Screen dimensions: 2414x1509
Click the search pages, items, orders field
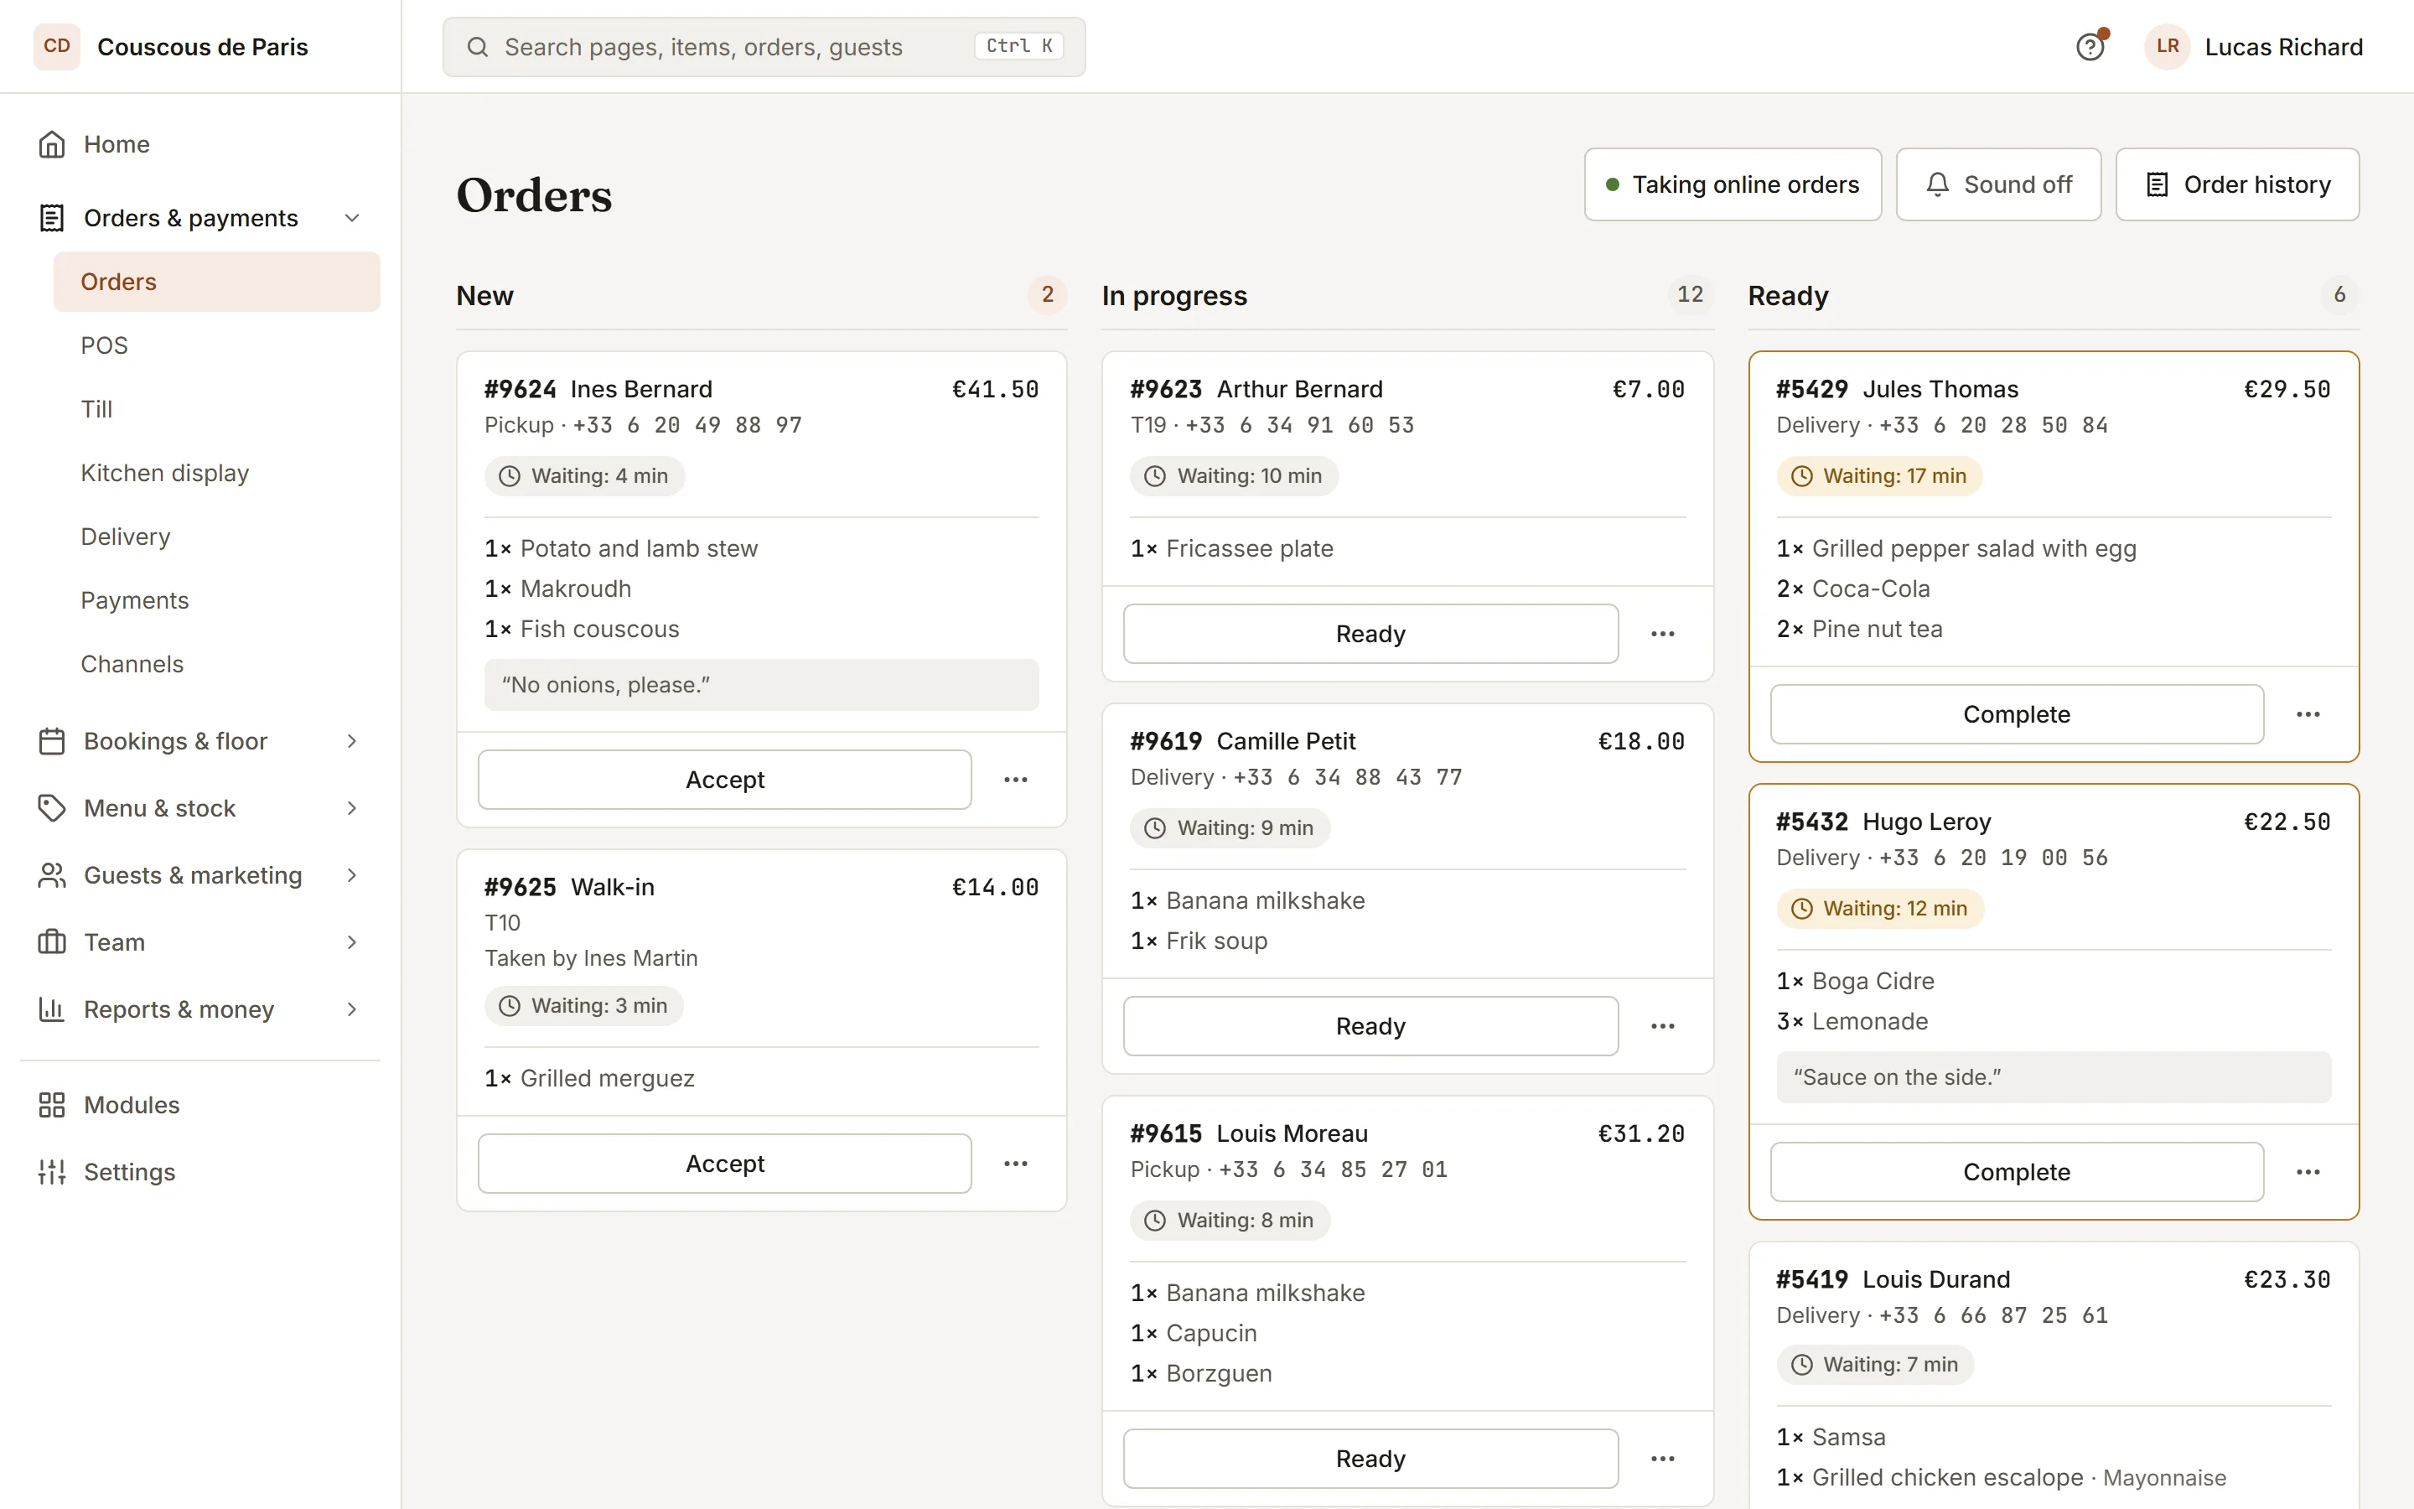coord(764,47)
